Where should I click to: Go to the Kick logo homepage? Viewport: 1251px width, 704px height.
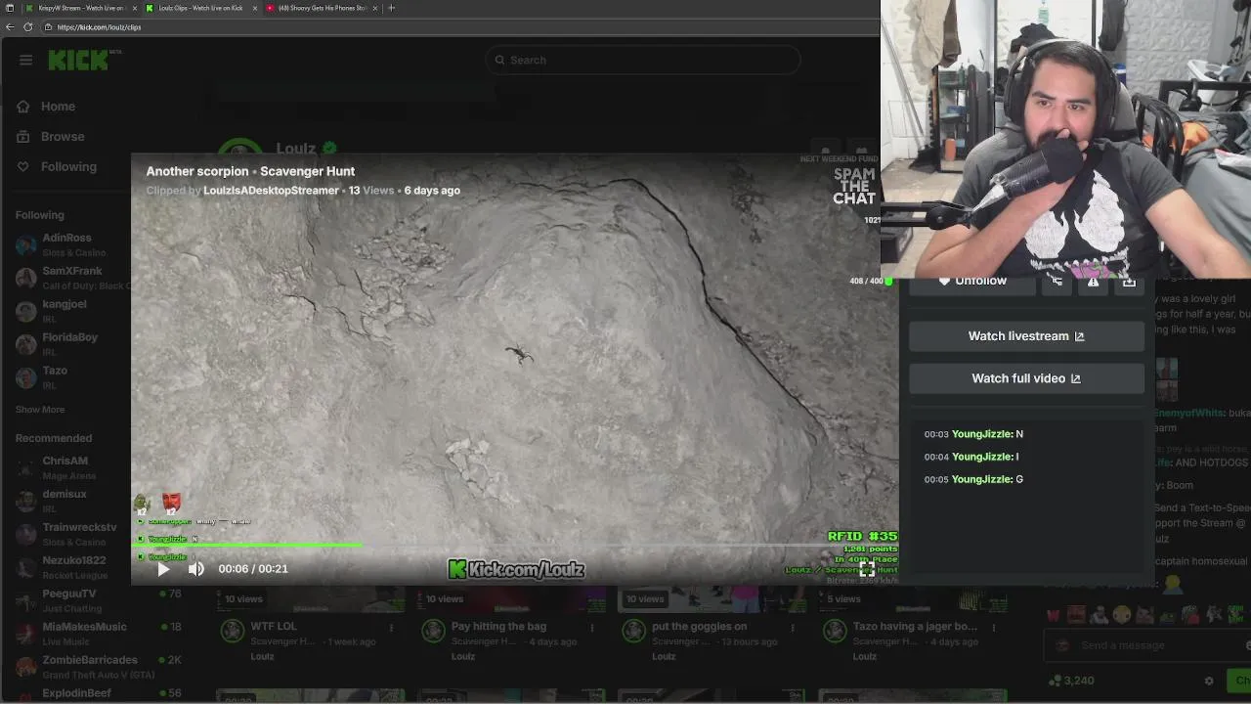[x=80, y=60]
